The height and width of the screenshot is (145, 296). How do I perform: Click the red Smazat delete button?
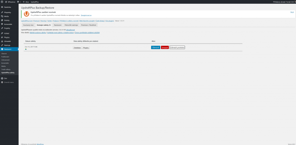(165, 48)
